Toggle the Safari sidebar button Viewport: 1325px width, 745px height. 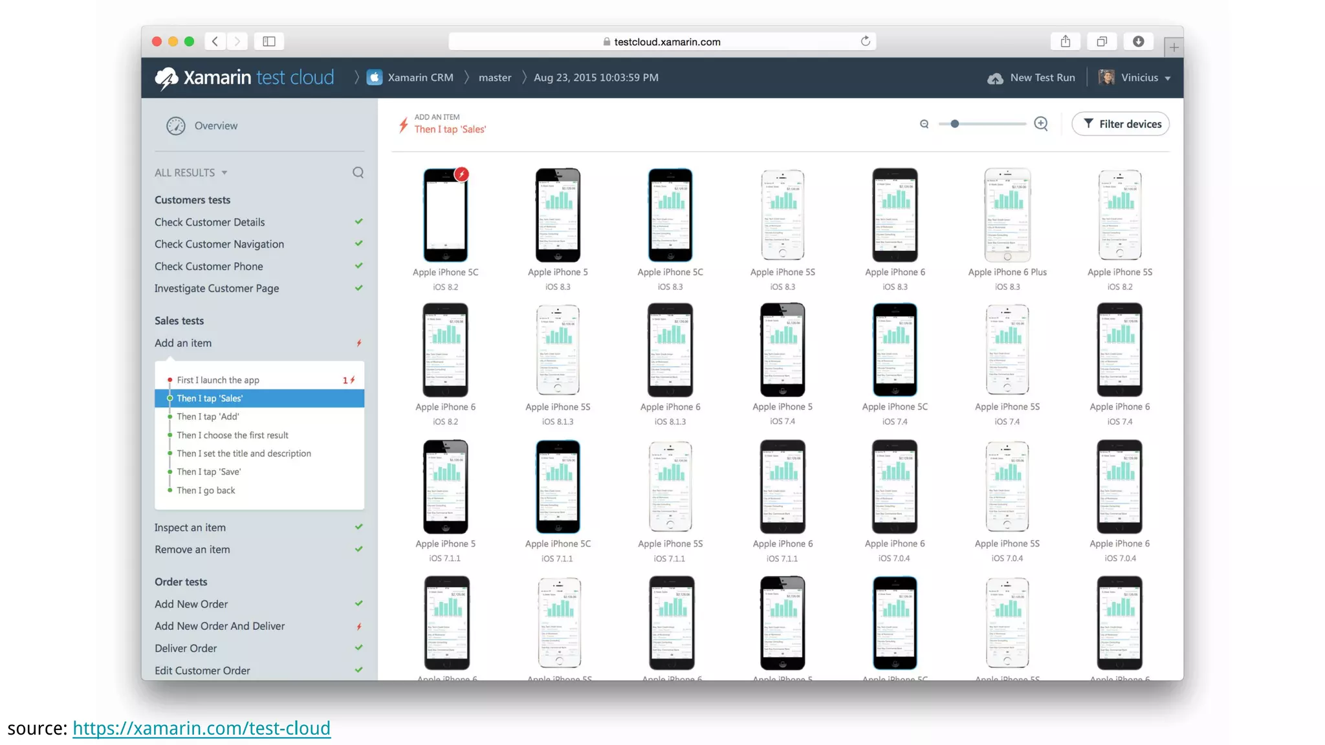click(269, 41)
